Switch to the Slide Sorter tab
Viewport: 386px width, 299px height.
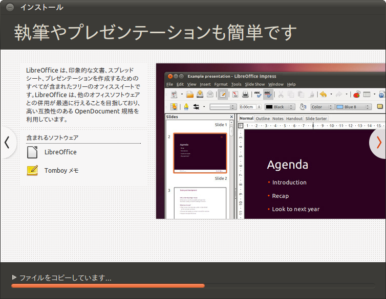coord(316,119)
